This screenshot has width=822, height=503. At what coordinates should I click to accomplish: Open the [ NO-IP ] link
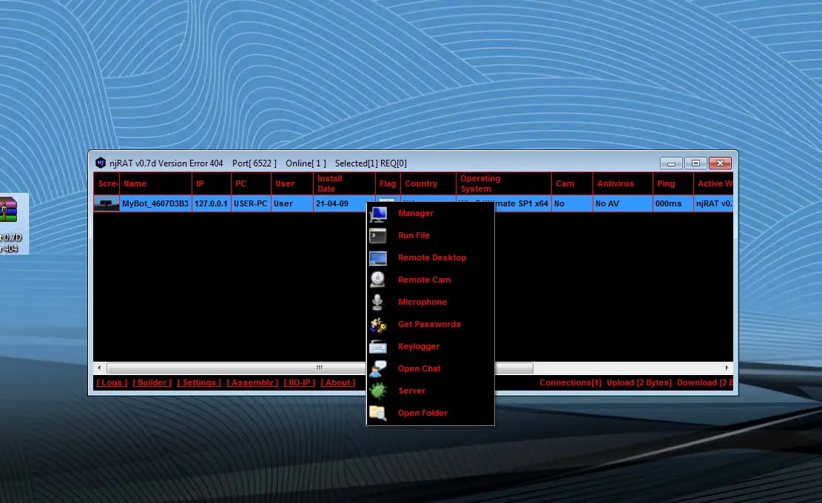299,382
